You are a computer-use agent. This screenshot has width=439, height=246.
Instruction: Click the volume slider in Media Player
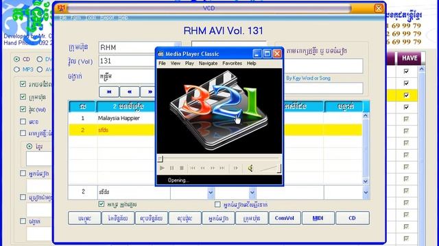270,169
